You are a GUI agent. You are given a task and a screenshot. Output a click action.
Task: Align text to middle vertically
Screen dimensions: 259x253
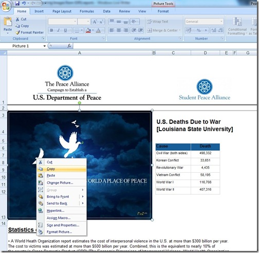click(x=119, y=22)
